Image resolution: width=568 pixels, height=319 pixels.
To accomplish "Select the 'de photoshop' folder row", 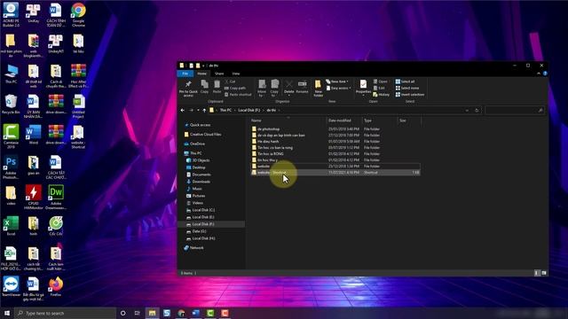I will 335,129.
